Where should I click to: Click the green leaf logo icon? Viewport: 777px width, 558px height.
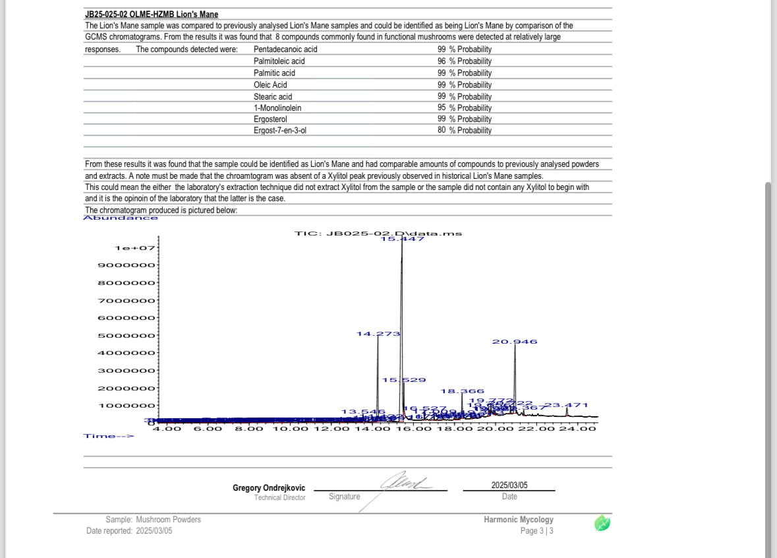pos(602,523)
